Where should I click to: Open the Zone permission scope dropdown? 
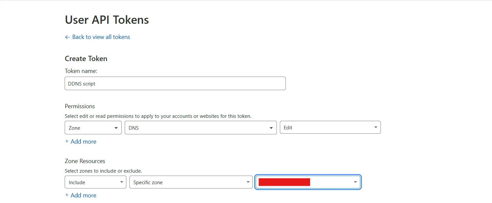pyautogui.click(x=90, y=128)
